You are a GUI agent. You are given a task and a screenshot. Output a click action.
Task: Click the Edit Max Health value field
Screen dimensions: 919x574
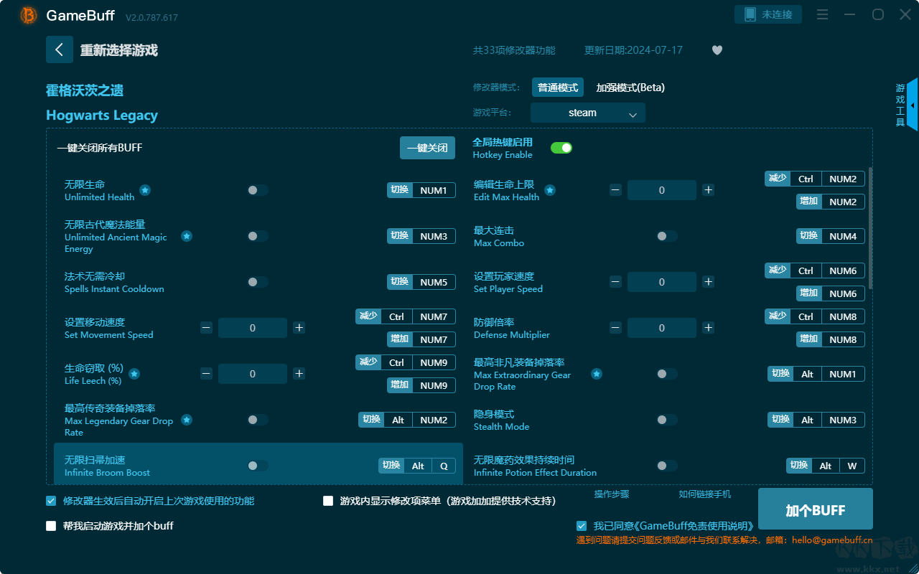point(662,190)
